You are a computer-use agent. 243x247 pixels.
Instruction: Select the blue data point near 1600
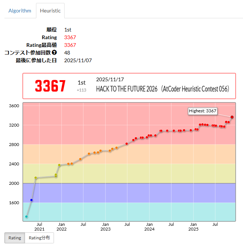(x=32, y=200)
